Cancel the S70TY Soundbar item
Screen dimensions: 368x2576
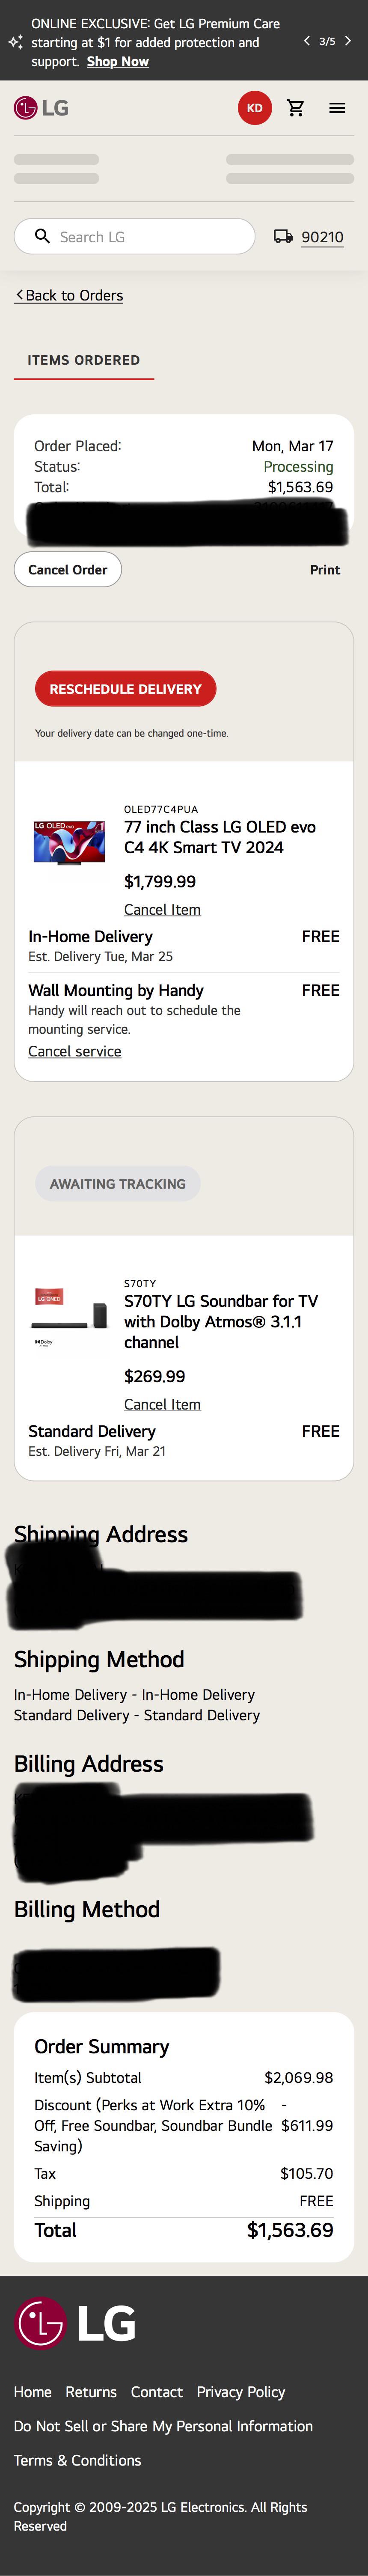coord(162,1404)
